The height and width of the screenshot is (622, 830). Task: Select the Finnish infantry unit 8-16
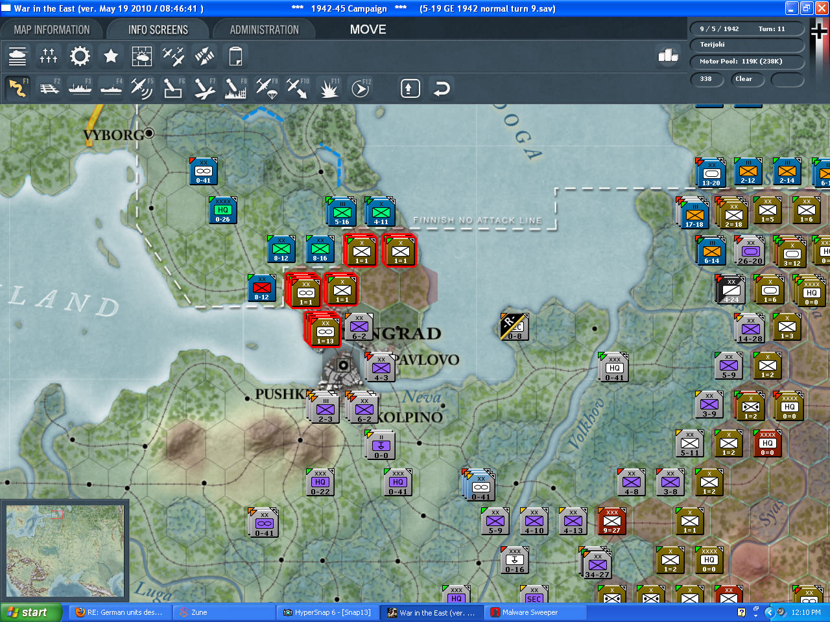(x=320, y=249)
